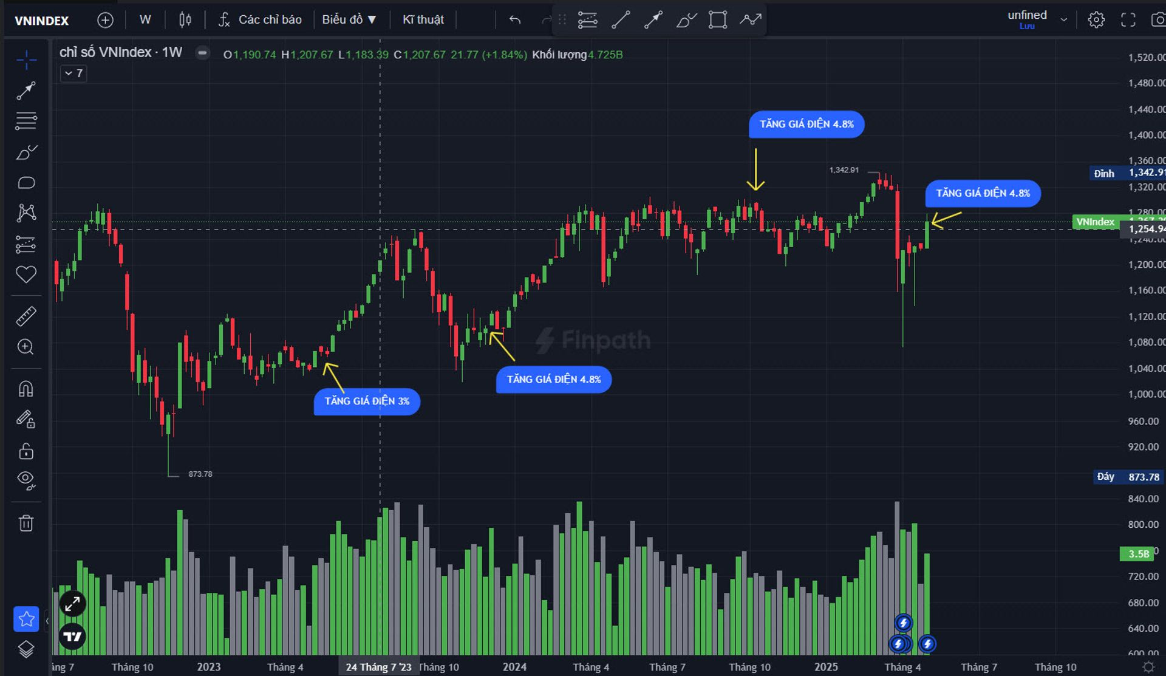This screenshot has height=676, width=1166.
Task: Open chart settings gear icon
Action: tap(1096, 20)
